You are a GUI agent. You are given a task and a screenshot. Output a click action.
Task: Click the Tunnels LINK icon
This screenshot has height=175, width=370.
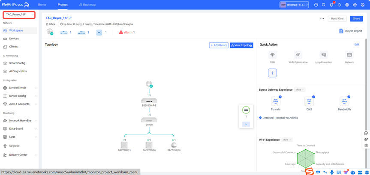(276, 101)
